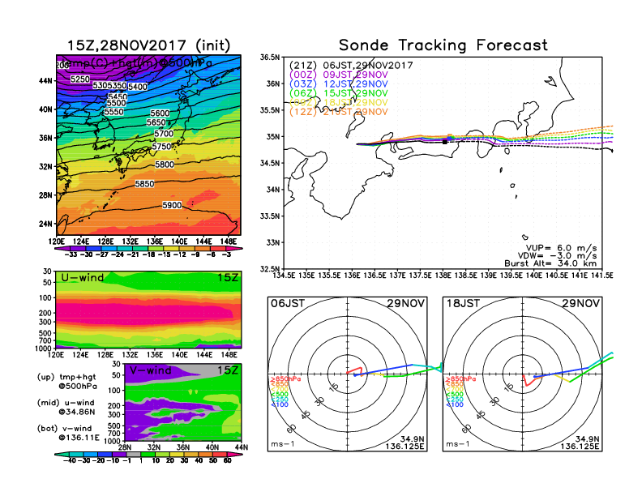Click the "18JST" hodograph title
The width and height of the screenshot is (642, 496).
(463, 304)
